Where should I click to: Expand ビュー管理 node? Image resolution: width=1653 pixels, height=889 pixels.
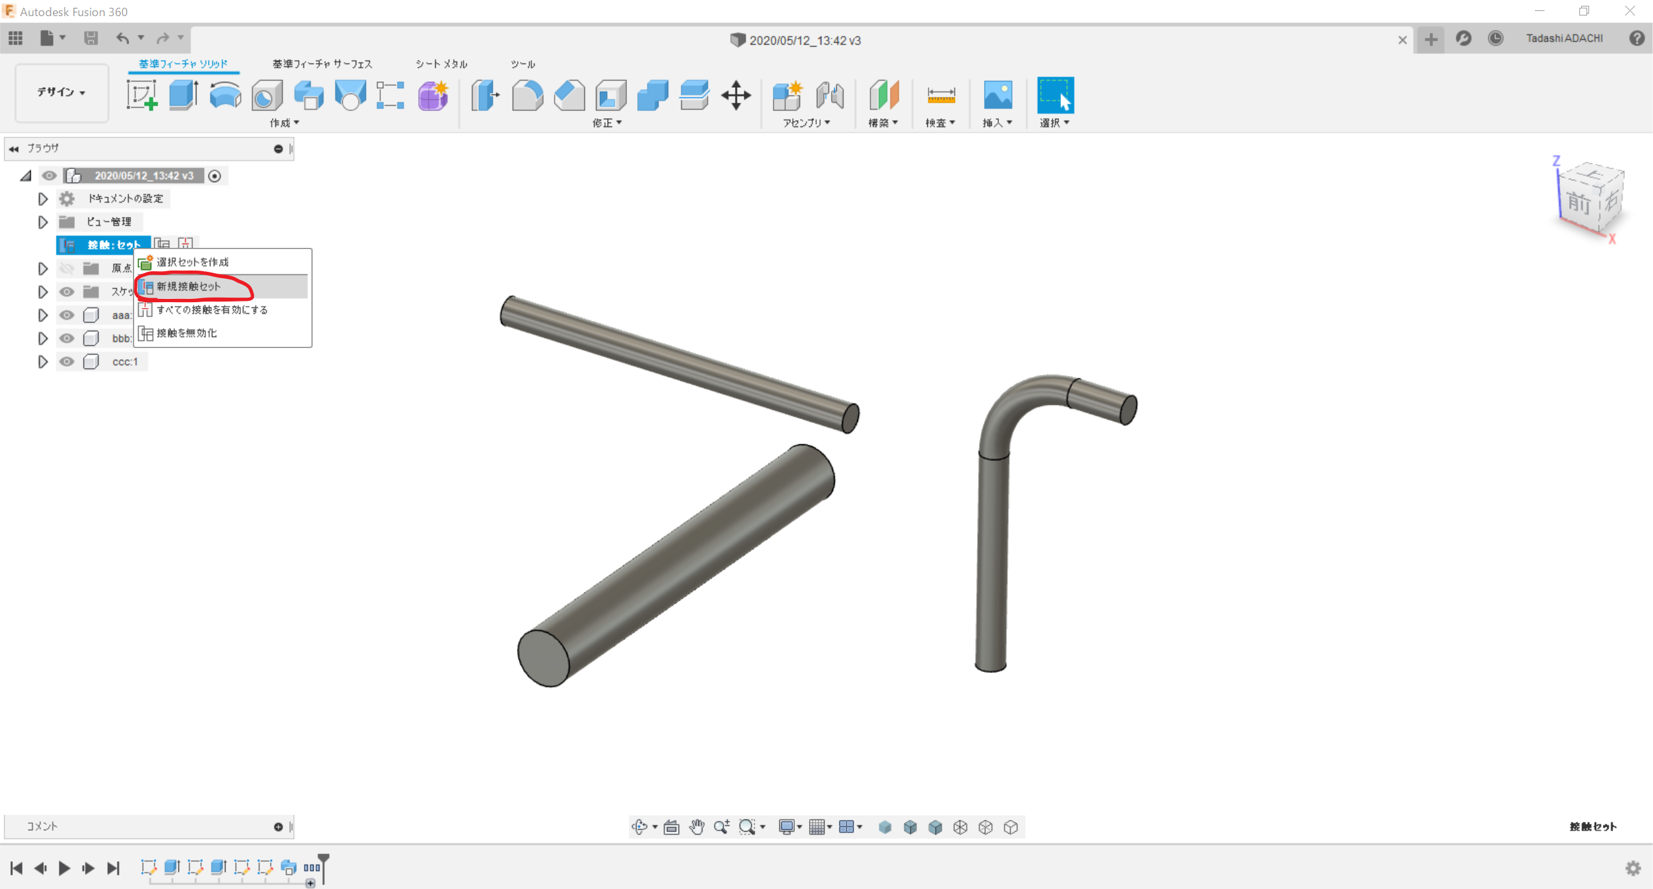(43, 222)
